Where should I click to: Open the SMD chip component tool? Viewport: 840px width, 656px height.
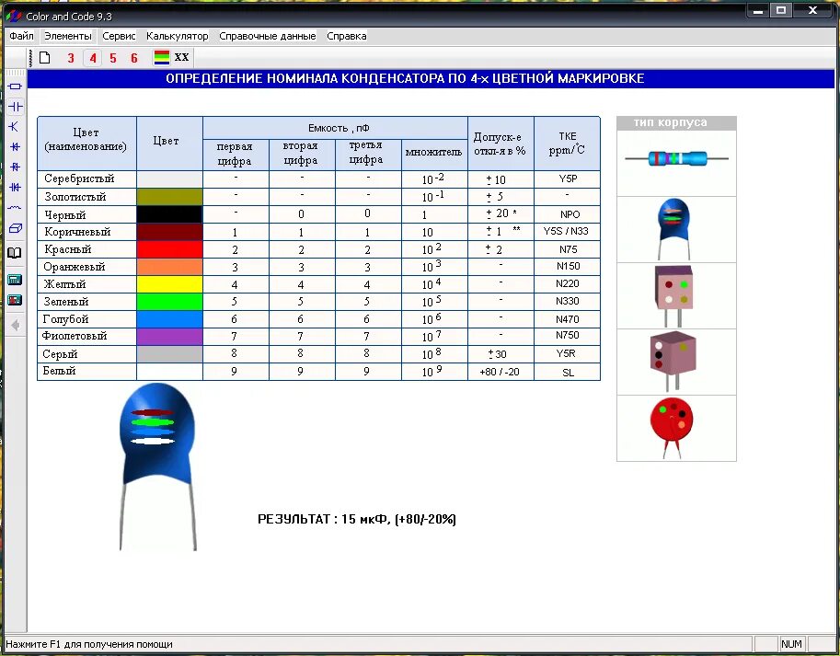15,229
